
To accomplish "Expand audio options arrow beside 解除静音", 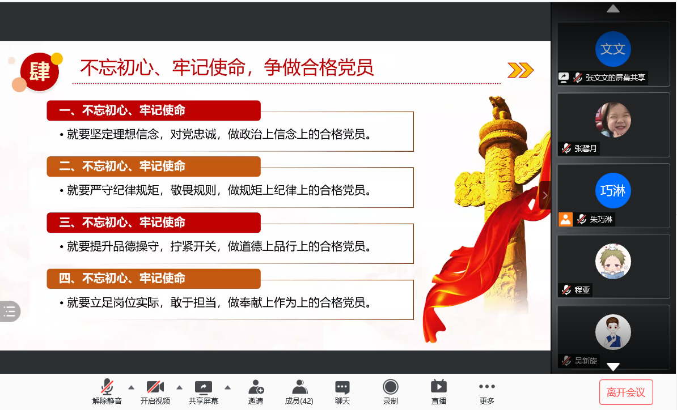I will pyautogui.click(x=132, y=387).
